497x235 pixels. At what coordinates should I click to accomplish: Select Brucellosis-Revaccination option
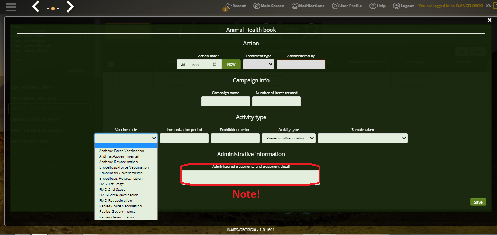tap(126, 178)
